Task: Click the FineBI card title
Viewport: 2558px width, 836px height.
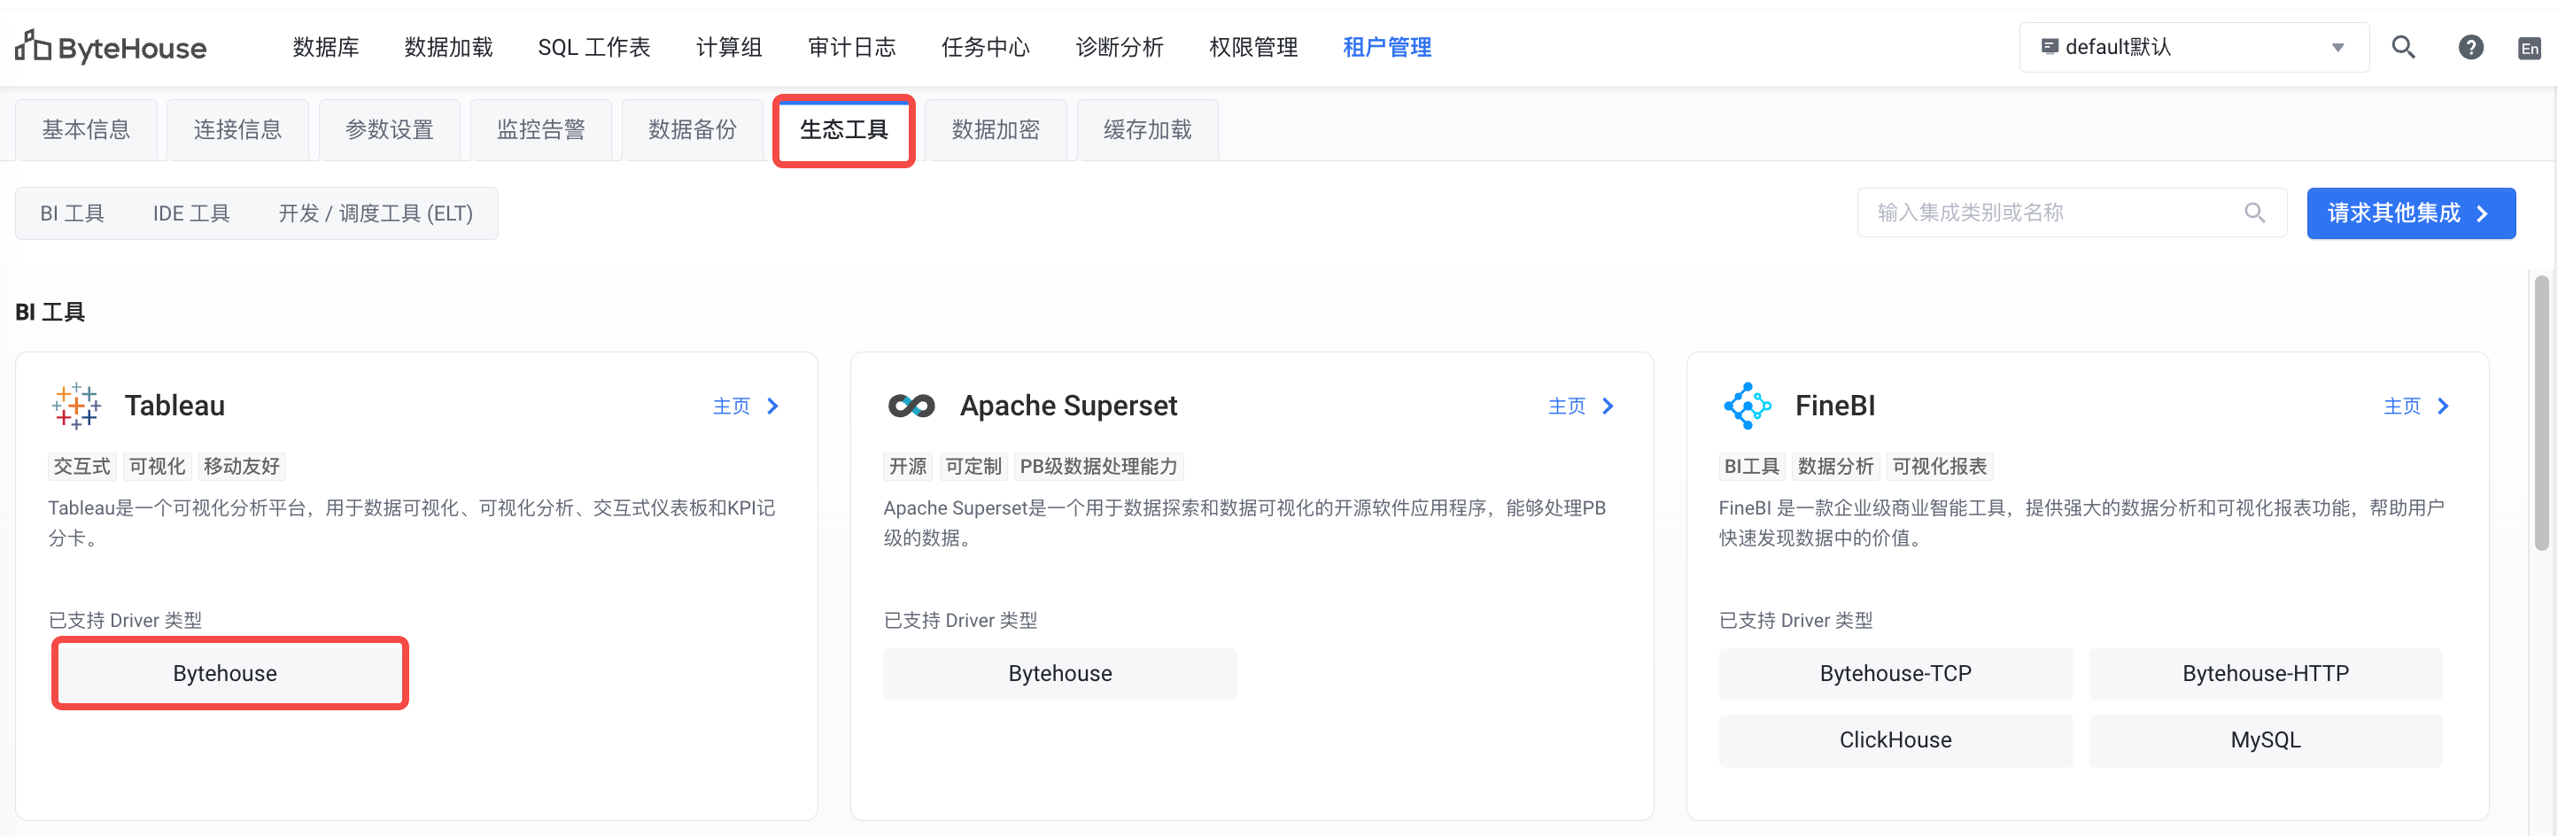Action: pyautogui.click(x=1835, y=406)
